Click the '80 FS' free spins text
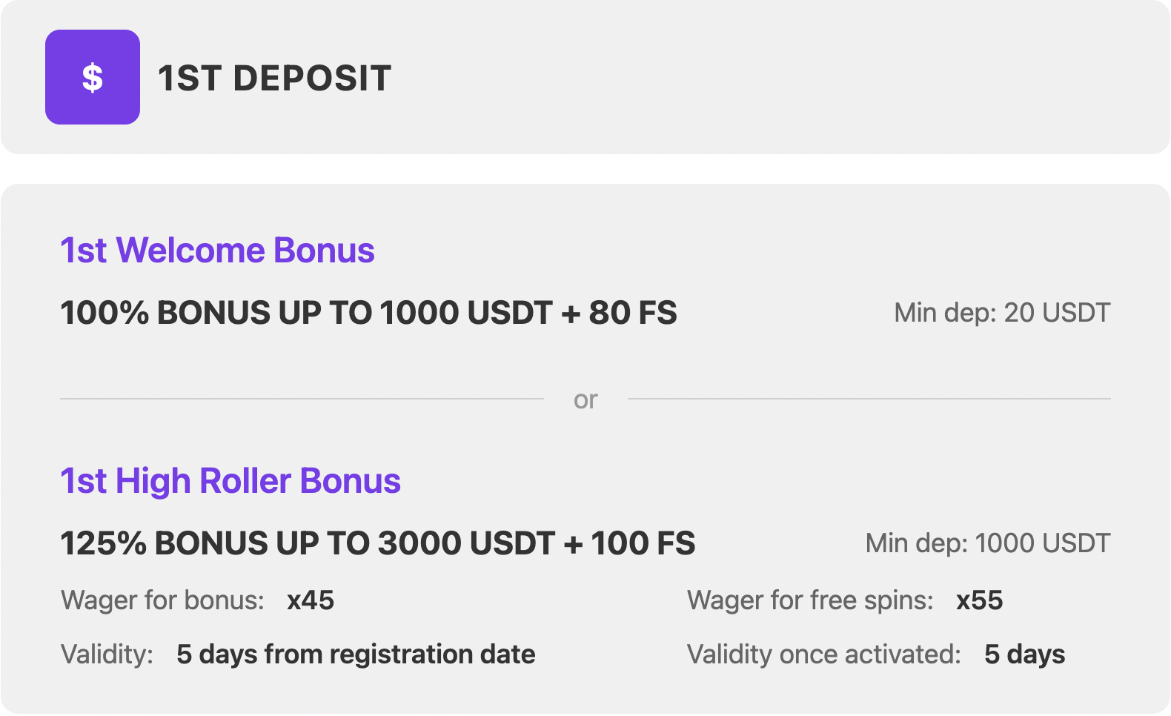1171x716 pixels. click(x=633, y=313)
